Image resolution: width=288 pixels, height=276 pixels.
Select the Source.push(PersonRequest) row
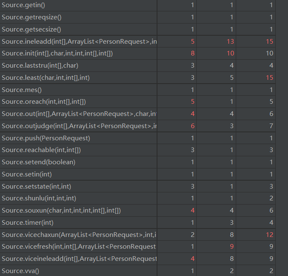pos(46,138)
